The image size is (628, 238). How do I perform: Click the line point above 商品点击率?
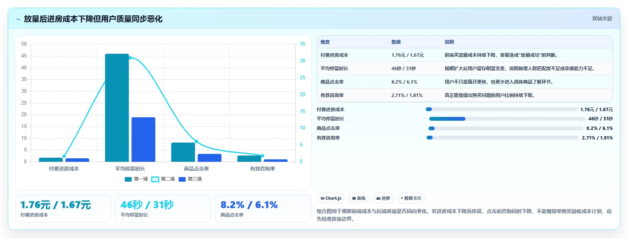196,141
